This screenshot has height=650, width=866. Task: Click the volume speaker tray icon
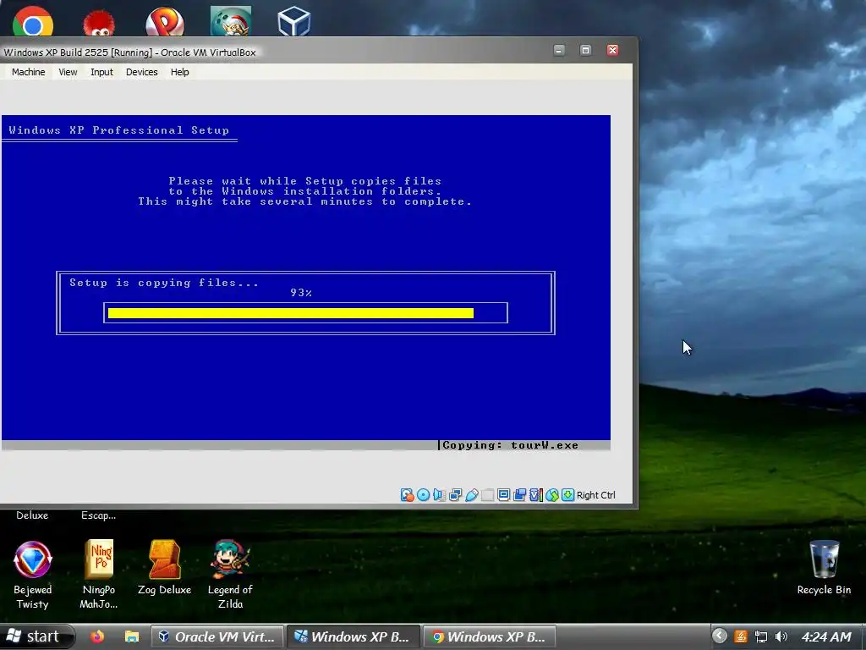tap(781, 636)
